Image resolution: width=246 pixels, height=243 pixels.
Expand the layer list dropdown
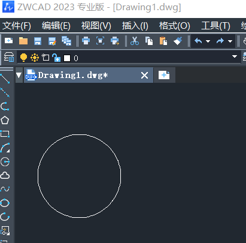[235, 56]
